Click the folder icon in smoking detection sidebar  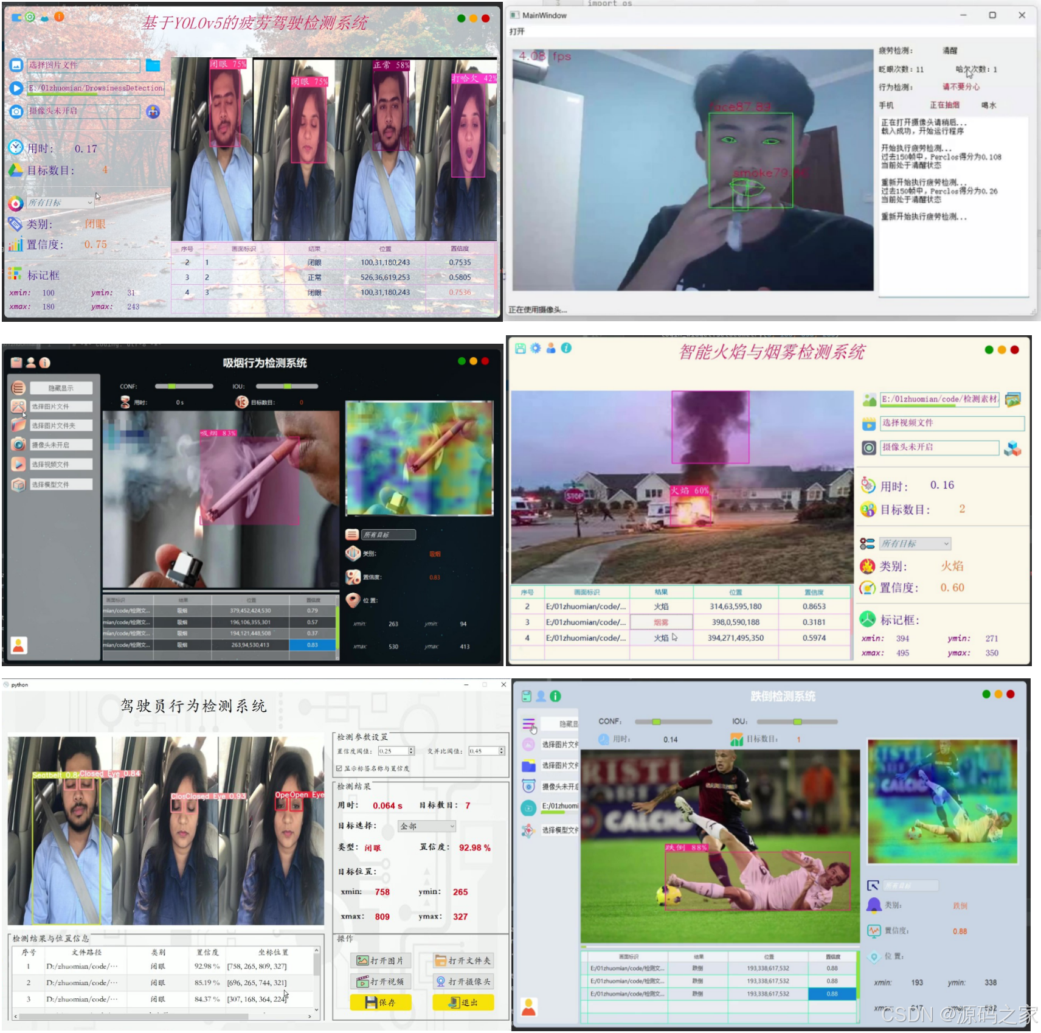click(x=18, y=425)
